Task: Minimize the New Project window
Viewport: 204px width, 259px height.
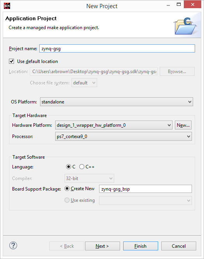Action: (x=168, y=5)
